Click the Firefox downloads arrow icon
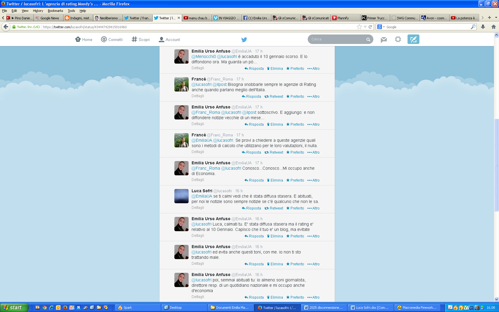This screenshot has height=312, width=499. coord(483,27)
